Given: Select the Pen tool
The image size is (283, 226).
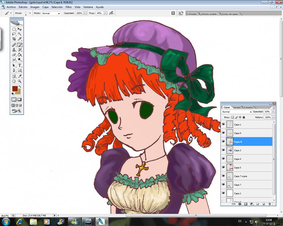Looking at the screenshot, I should point(14,70).
